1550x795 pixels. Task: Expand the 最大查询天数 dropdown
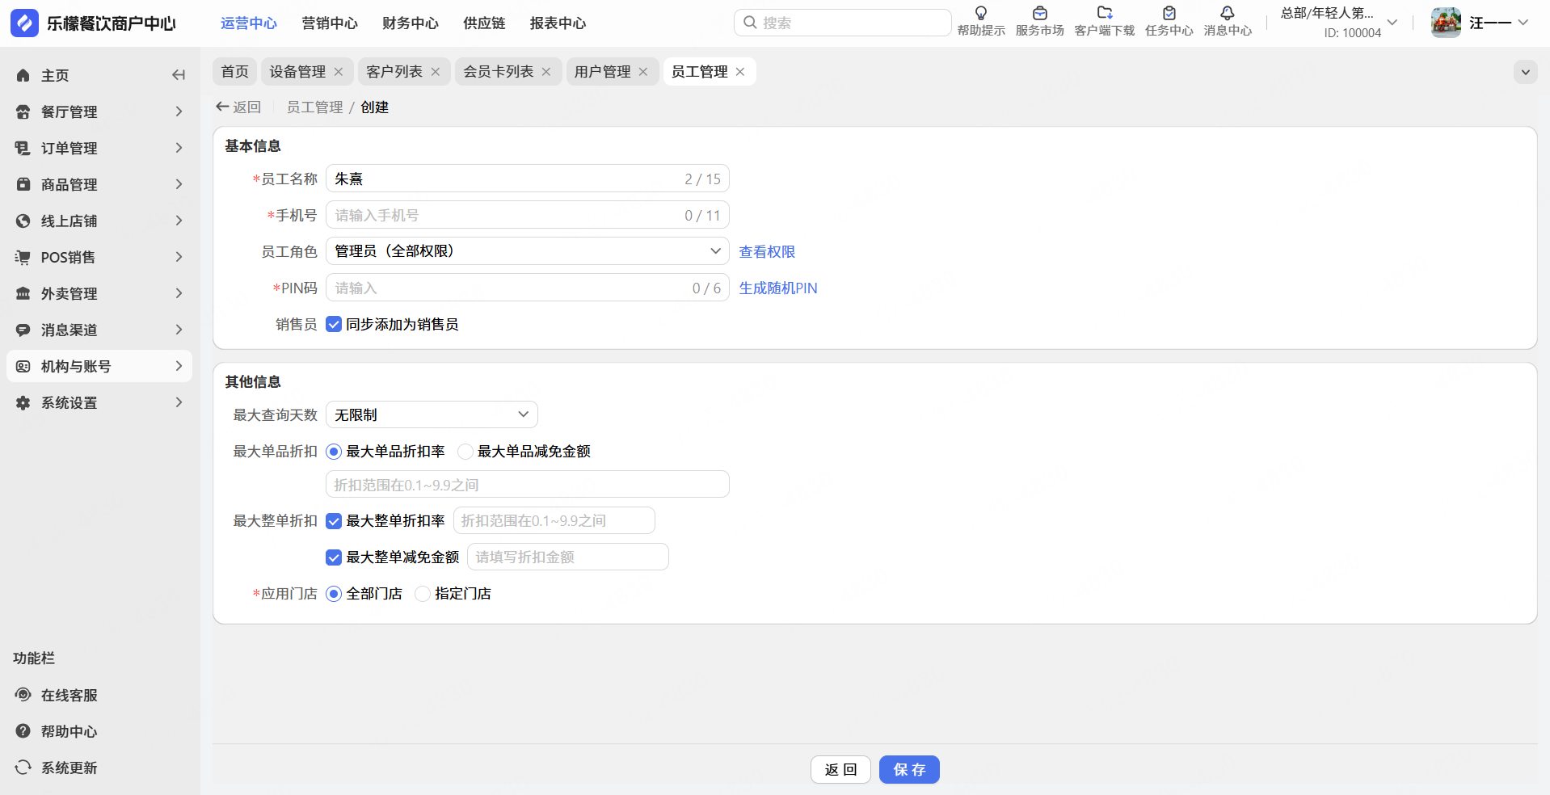(x=432, y=415)
